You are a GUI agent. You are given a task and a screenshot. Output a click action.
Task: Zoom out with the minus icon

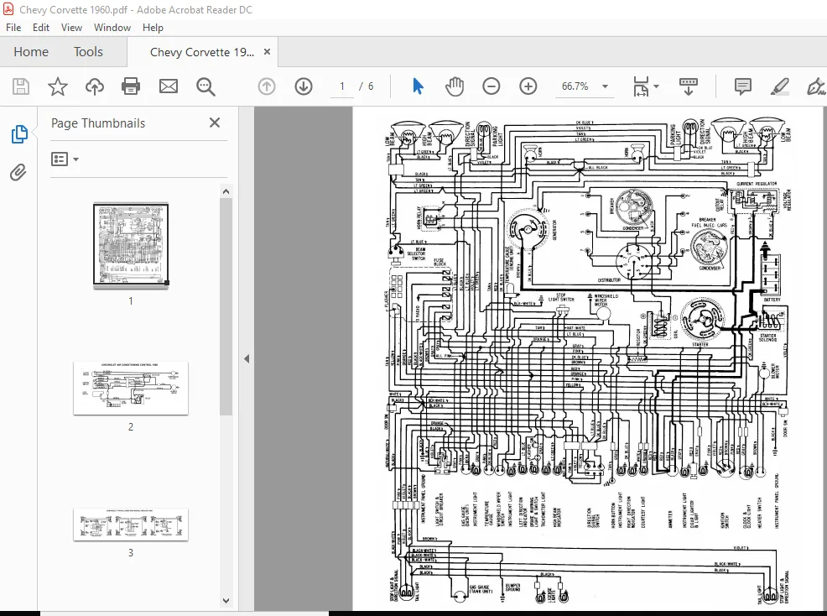(x=491, y=86)
